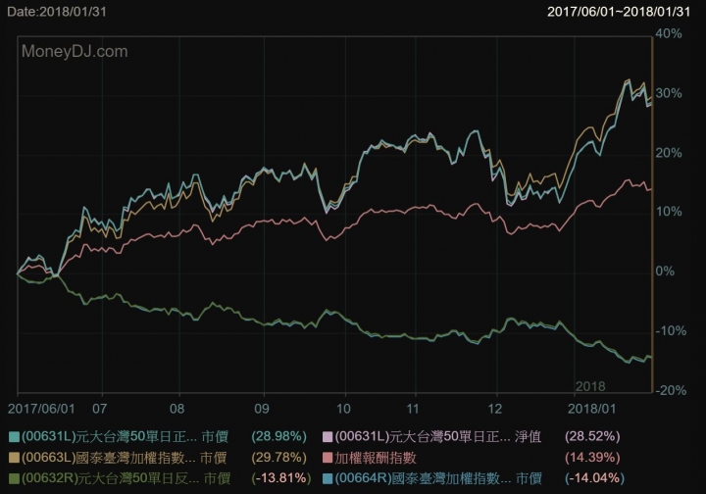Screen dimensions: 706x494
Task: Click the 10% y-axis label
Action: [668, 212]
